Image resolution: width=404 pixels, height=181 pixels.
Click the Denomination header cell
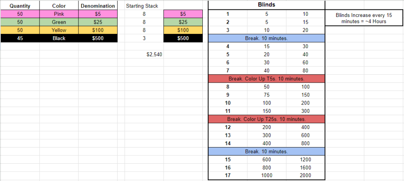point(98,6)
